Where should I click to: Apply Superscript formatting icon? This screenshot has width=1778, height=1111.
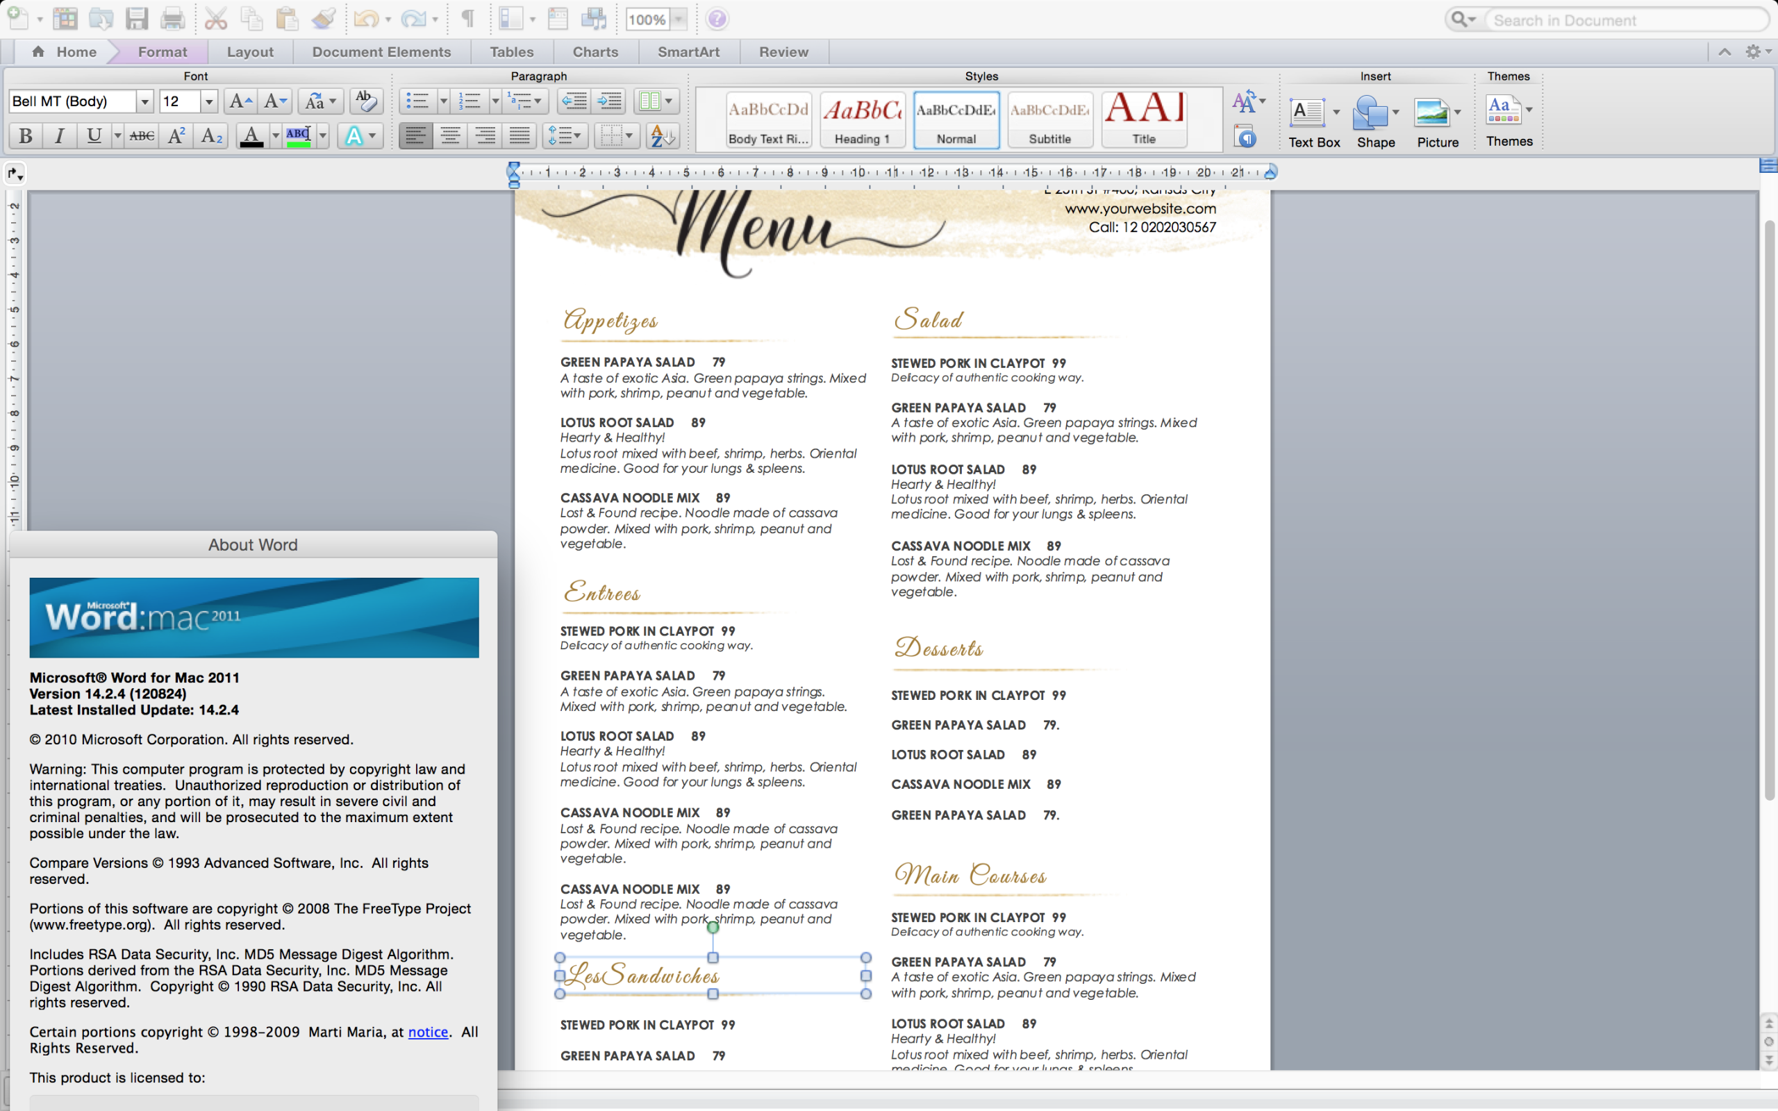176,136
